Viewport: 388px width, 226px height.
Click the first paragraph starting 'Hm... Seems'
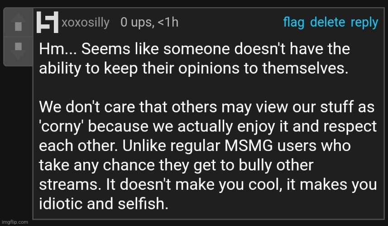[x=195, y=59]
